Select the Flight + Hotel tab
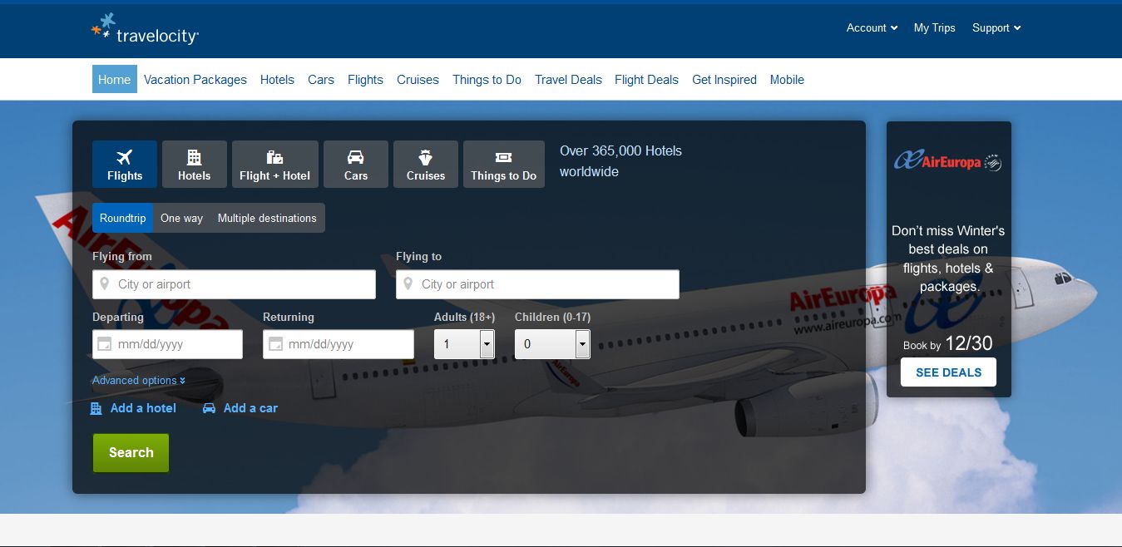This screenshot has width=1122, height=547. click(x=275, y=164)
